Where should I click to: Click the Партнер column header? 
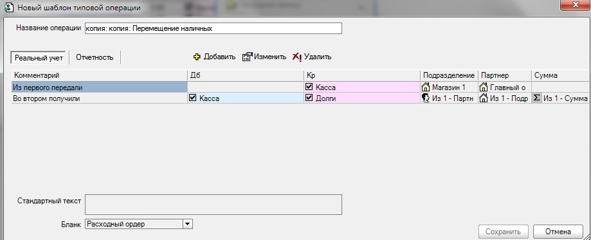coord(505,75)
